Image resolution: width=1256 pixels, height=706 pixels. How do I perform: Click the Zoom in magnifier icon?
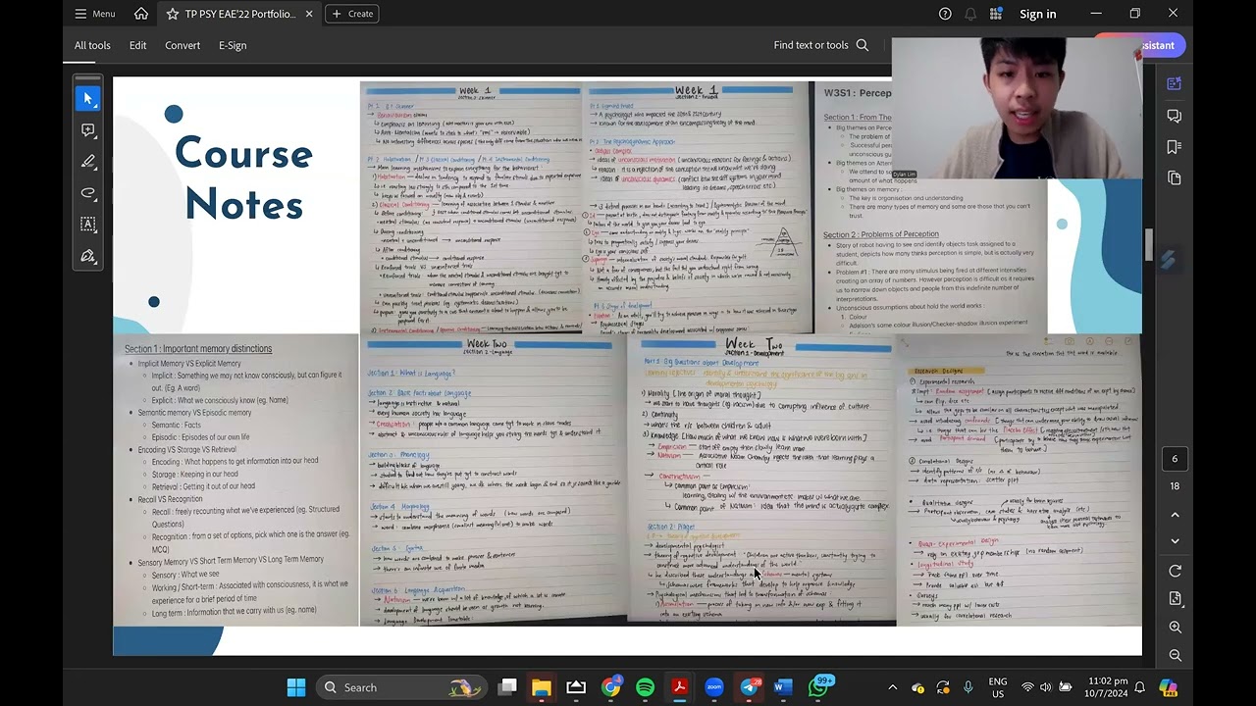click(1175, 627)
